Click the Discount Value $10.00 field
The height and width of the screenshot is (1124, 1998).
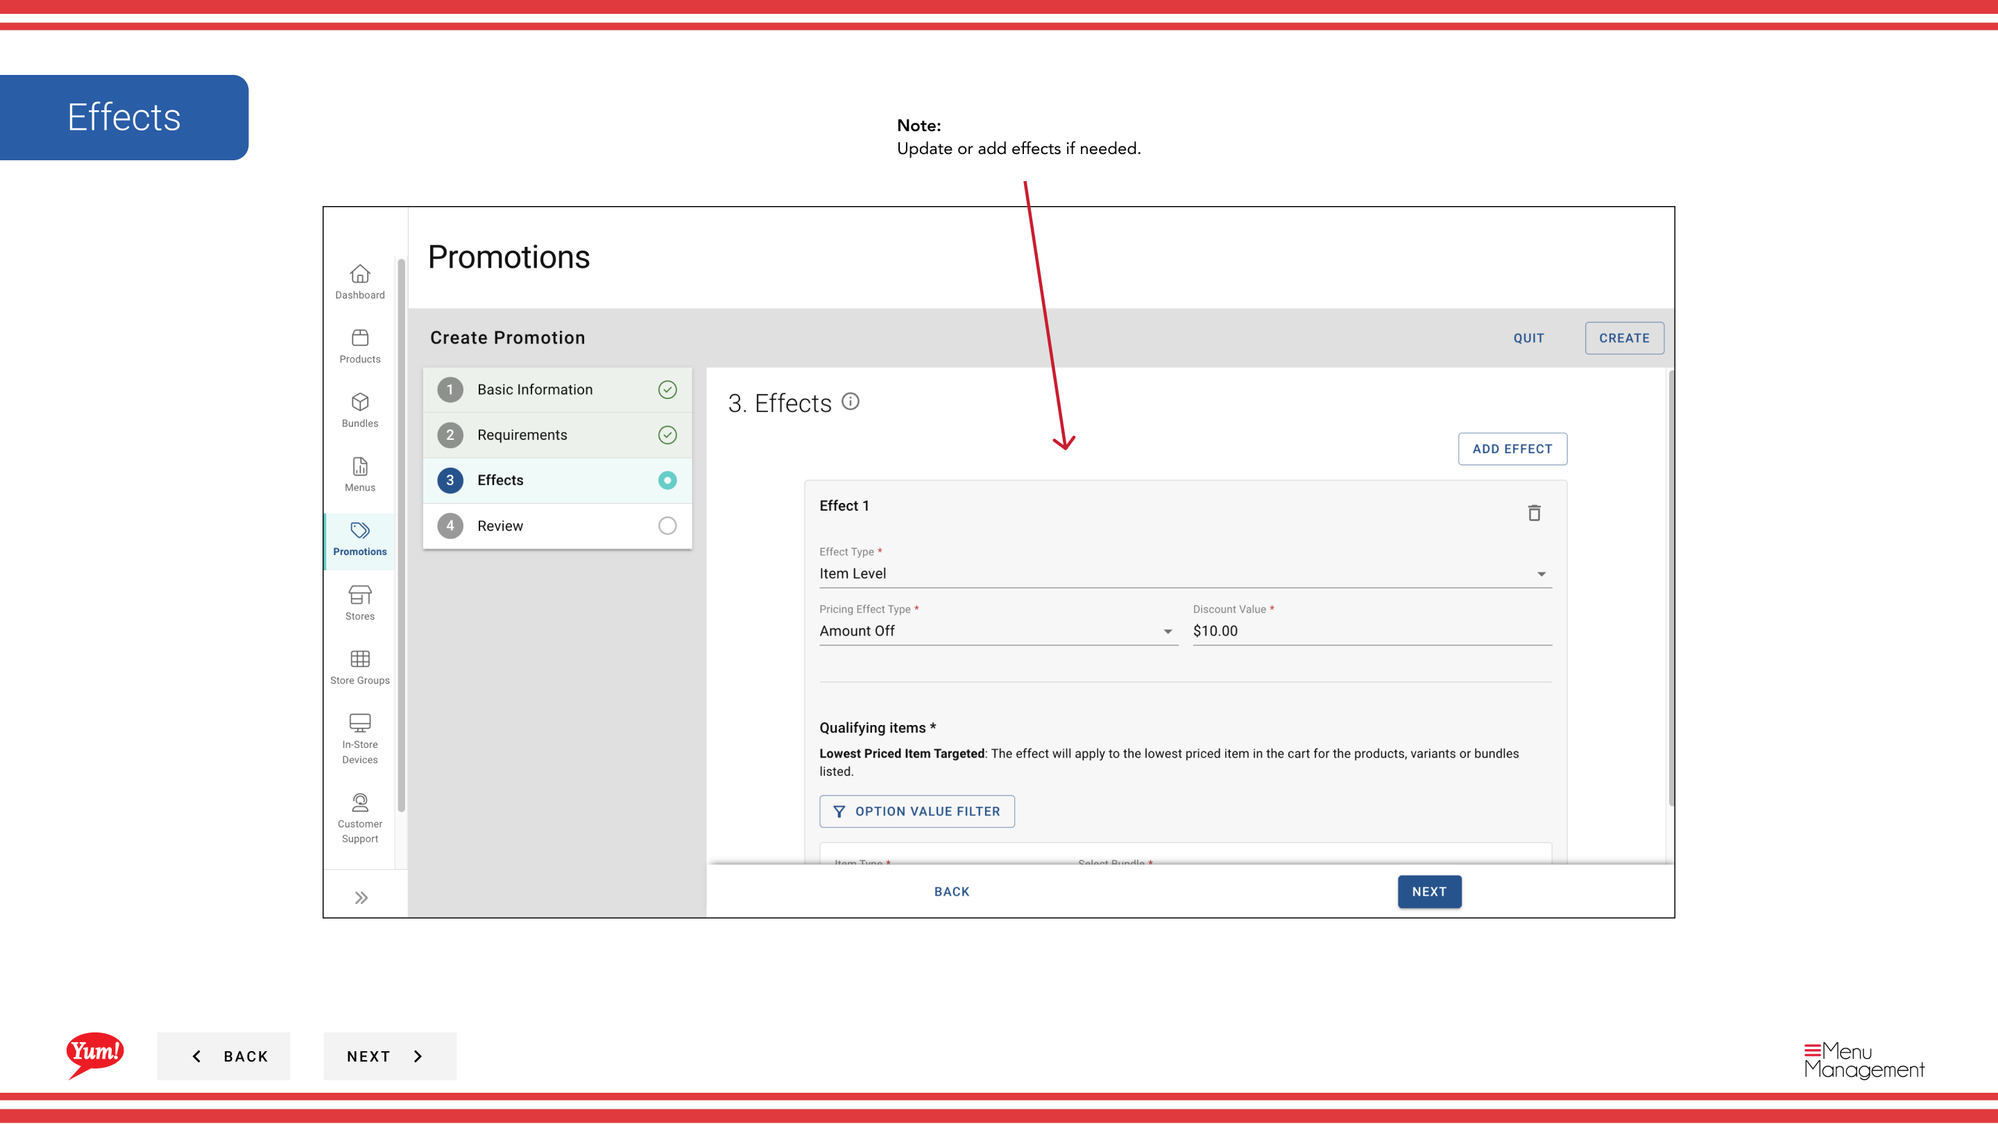1372,631
